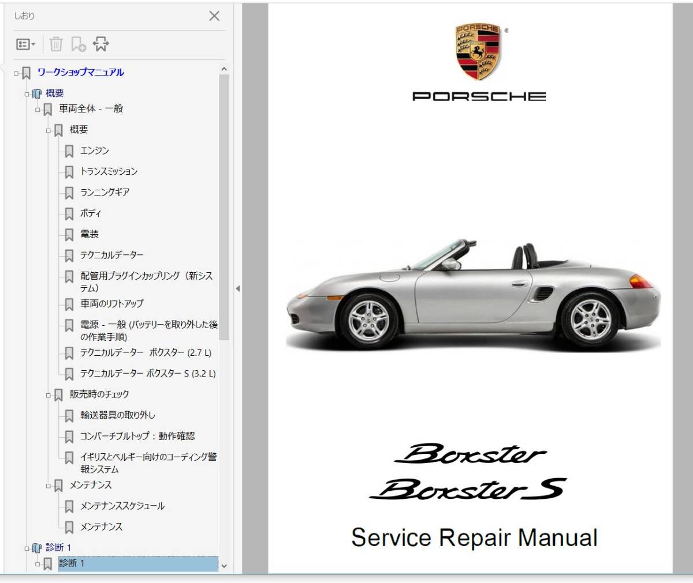
Task: Open the ワークショップマニュアル bookmark
Action: [80, 73]
